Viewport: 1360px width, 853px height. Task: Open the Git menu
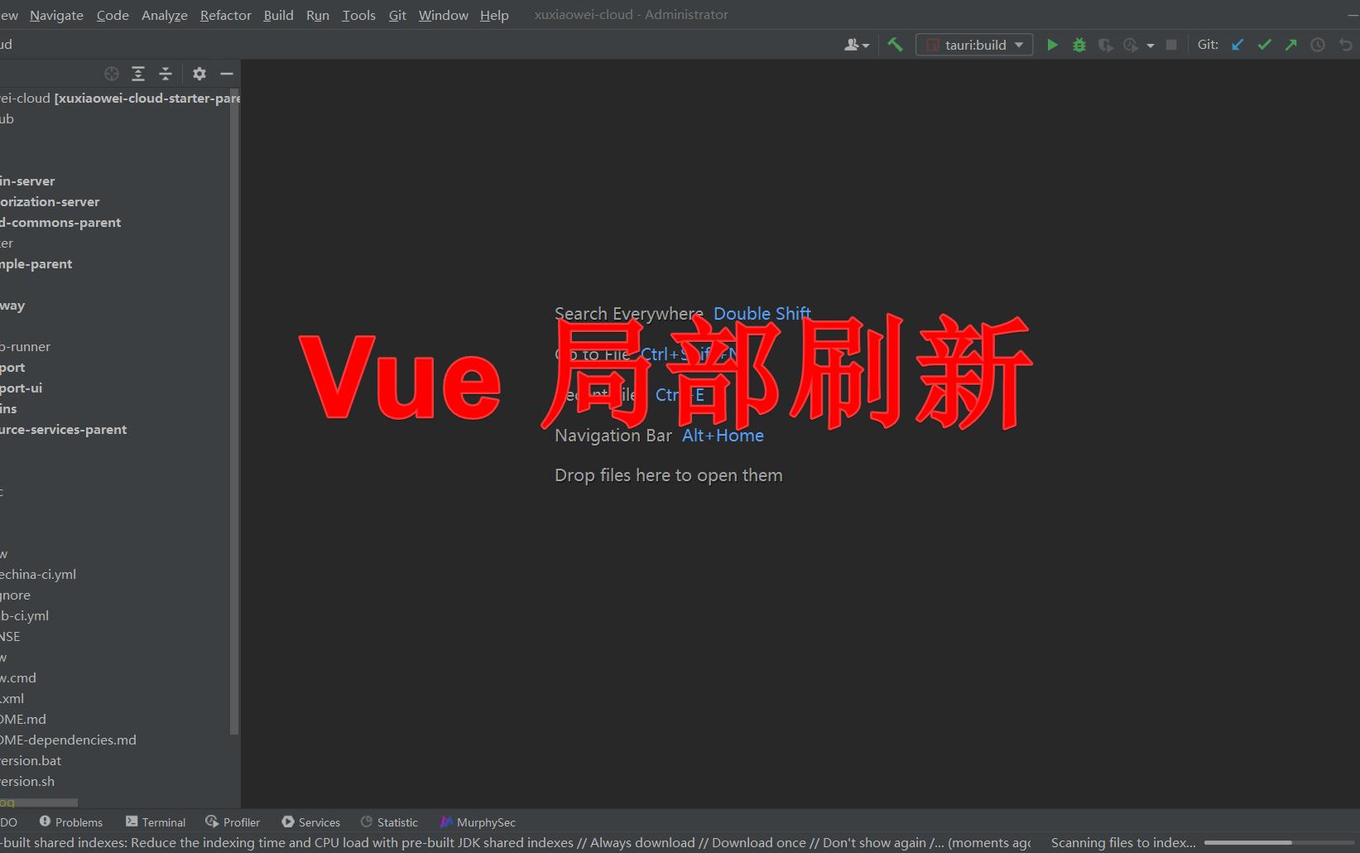coord(397,15)
